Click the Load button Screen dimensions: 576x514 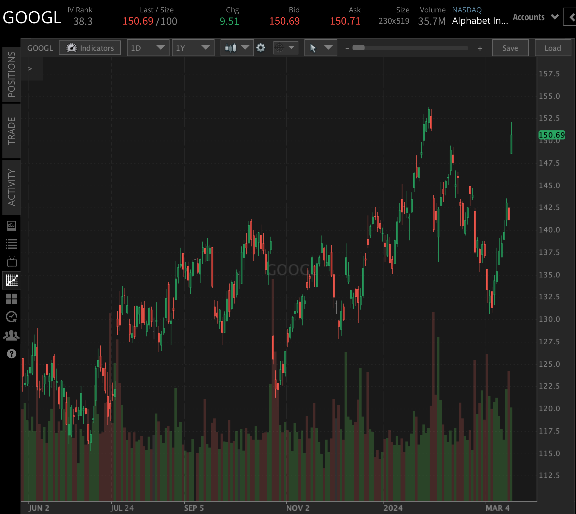coord(553,48)
